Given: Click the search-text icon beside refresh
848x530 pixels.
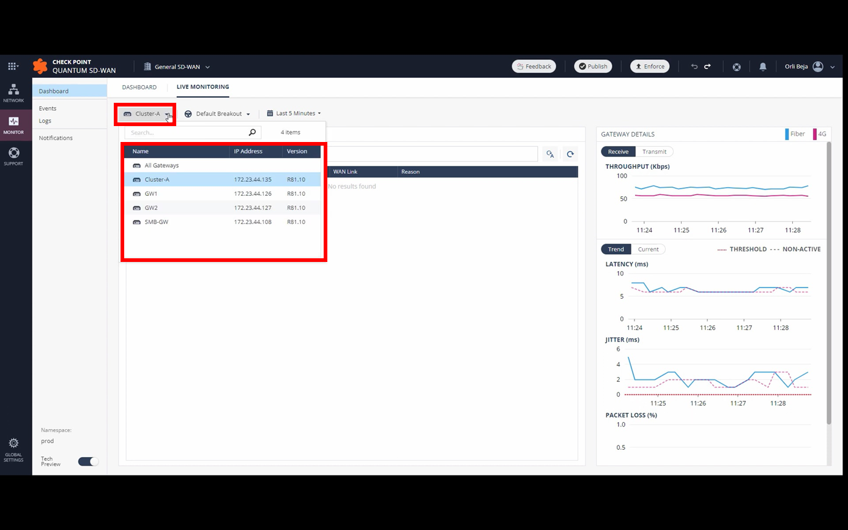Looking at the screenshot, I should (x=551, y=154).
